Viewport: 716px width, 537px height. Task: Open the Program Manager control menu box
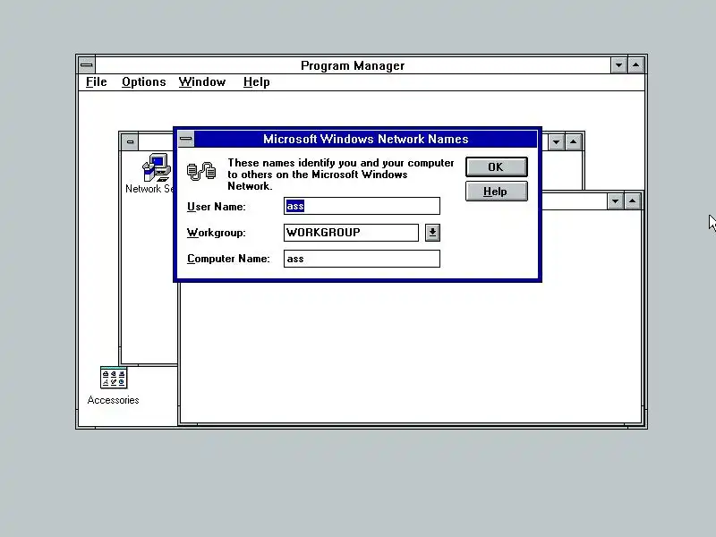click(x=86, y=65)
